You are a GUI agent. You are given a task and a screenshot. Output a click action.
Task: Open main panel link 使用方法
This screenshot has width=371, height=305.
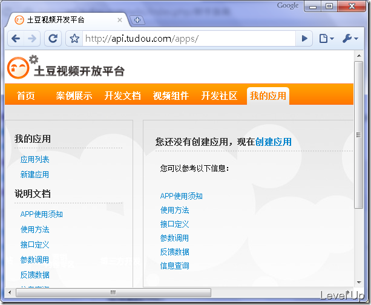(175, 210)
